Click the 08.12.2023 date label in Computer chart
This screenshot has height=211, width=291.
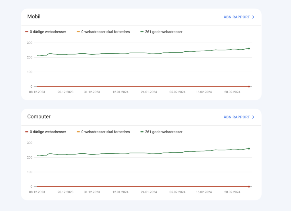tap(37, 192)
